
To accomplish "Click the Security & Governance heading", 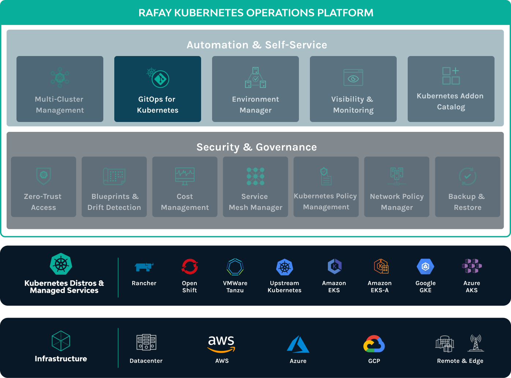I will (x=256, y=147).
